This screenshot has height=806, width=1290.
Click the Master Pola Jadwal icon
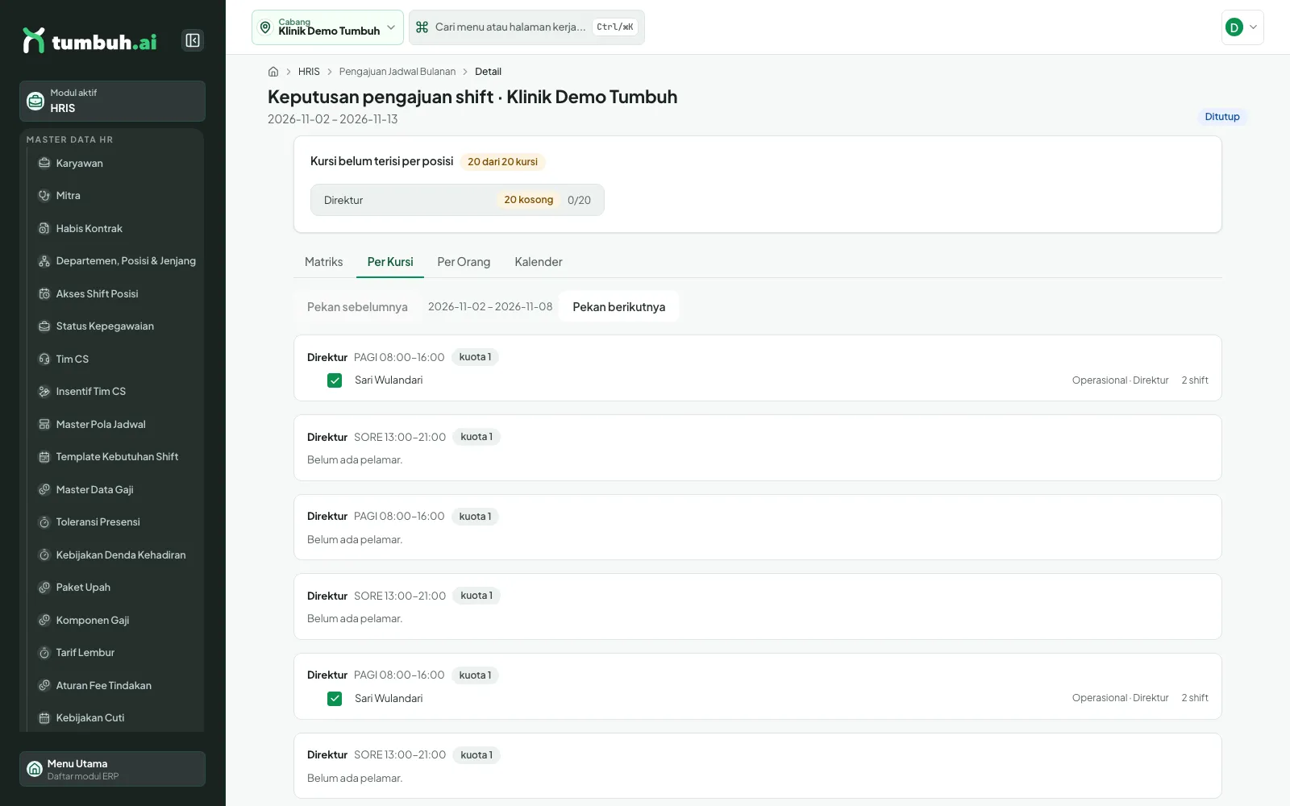(44, 425)
